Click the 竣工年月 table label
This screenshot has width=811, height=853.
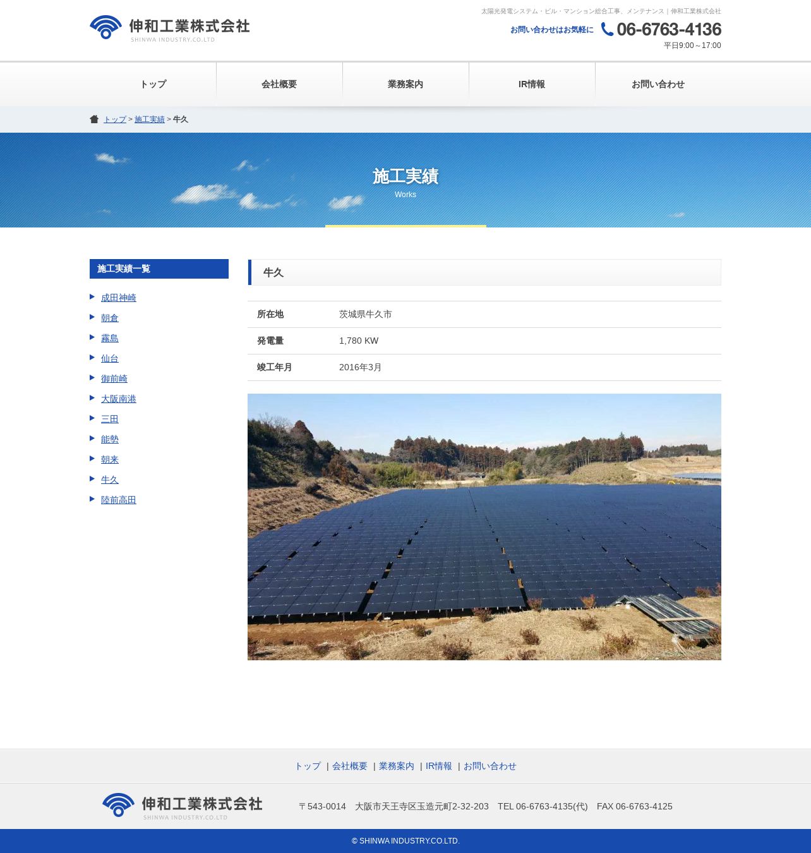275,367
